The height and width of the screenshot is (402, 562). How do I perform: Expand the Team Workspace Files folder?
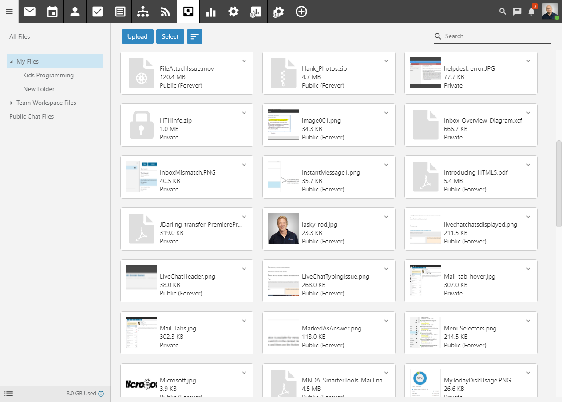click(x=11, y=103)
